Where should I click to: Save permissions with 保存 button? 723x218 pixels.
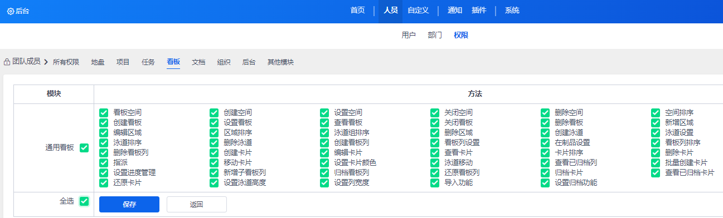pyautogui.click(x=129, y=204)
